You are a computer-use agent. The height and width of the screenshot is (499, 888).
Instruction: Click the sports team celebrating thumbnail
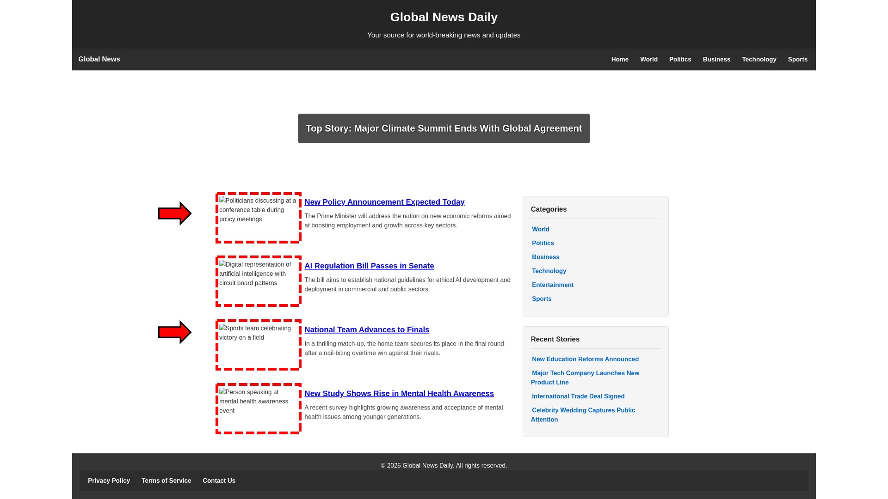tap(258, 345)
